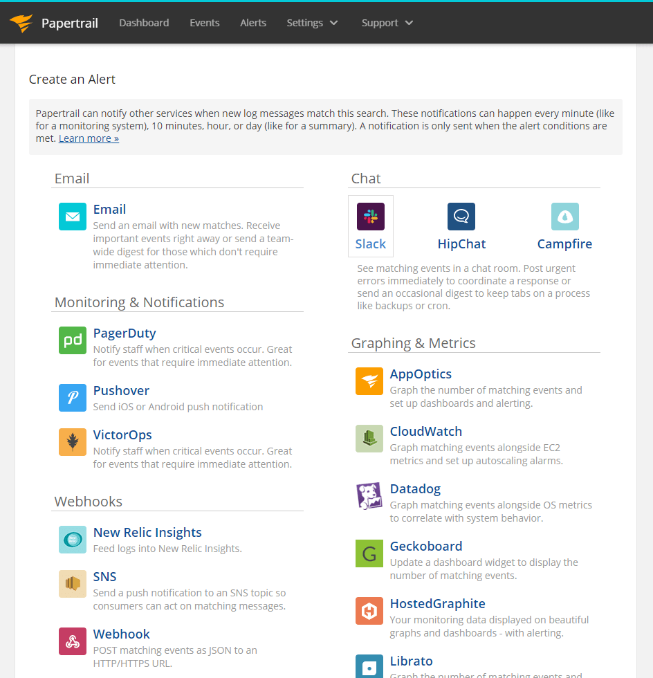Open the Events menu item
653x678 pixels.
(x=205, y=23)
